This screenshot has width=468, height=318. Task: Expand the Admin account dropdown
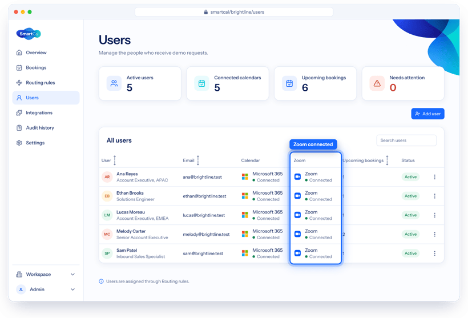click(46, 289)
